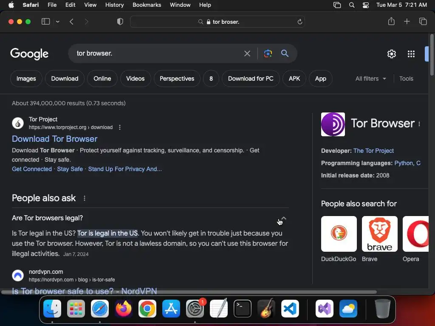Image resolution: width=435 pixels, height=326 pixels.
Task: Open Download Tor Browser result
Action: tap(55, 139)
